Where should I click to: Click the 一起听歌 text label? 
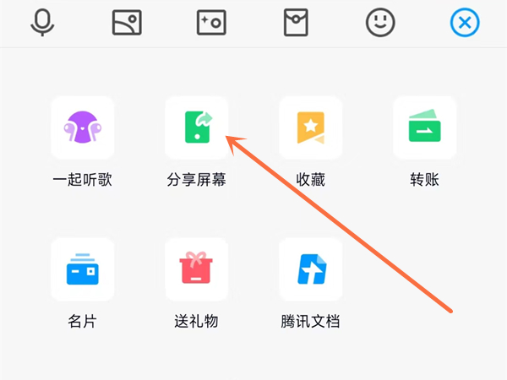[82, 180]
